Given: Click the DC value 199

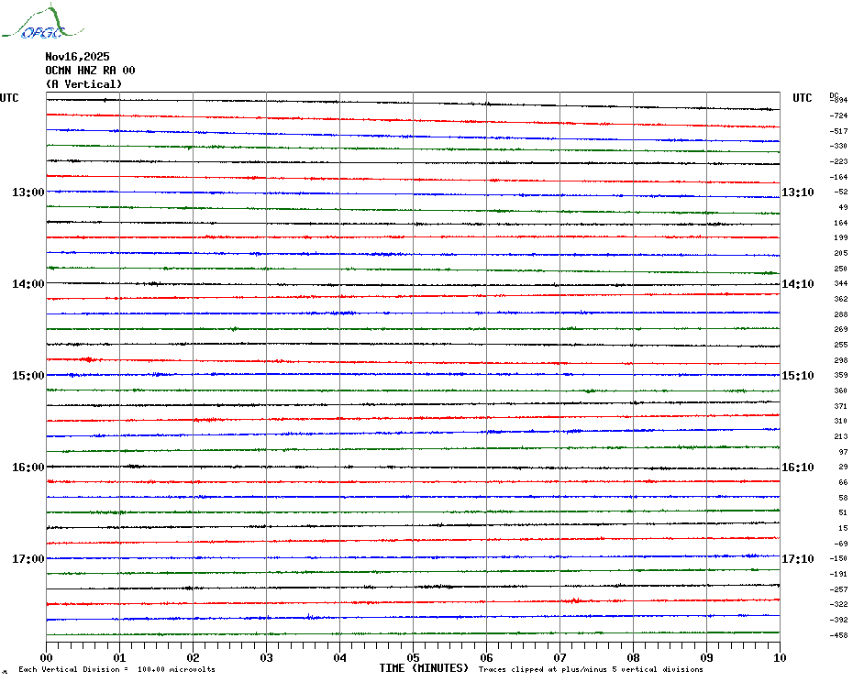Looking at the screenshot, I should point(841,237).
